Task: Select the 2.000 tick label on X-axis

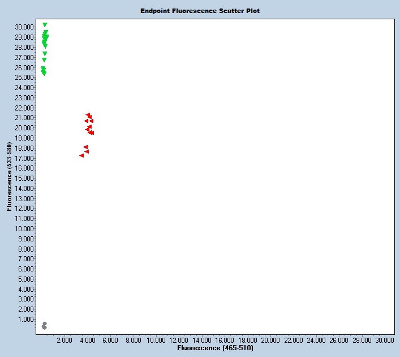Action: coord(64,340)
